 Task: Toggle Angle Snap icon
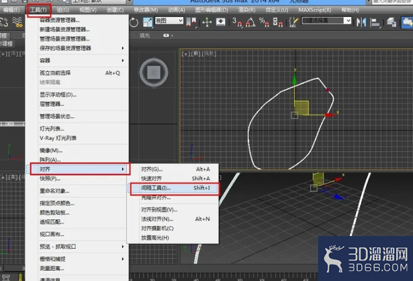click(x=250, y=22)
